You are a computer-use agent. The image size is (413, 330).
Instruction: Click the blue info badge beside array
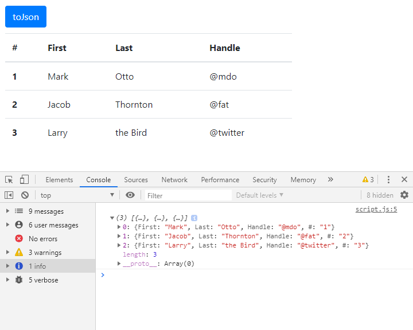coord(194,218)
